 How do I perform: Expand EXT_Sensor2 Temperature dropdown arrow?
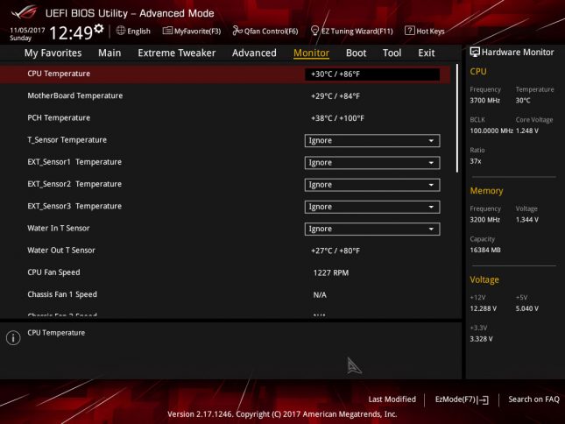431,185
